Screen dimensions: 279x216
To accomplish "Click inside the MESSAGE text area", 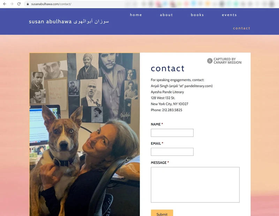I will tap(195, 185).
